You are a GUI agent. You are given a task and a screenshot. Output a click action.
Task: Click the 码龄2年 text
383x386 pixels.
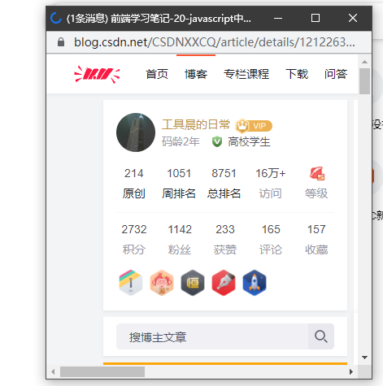click(x=181, y=141)
